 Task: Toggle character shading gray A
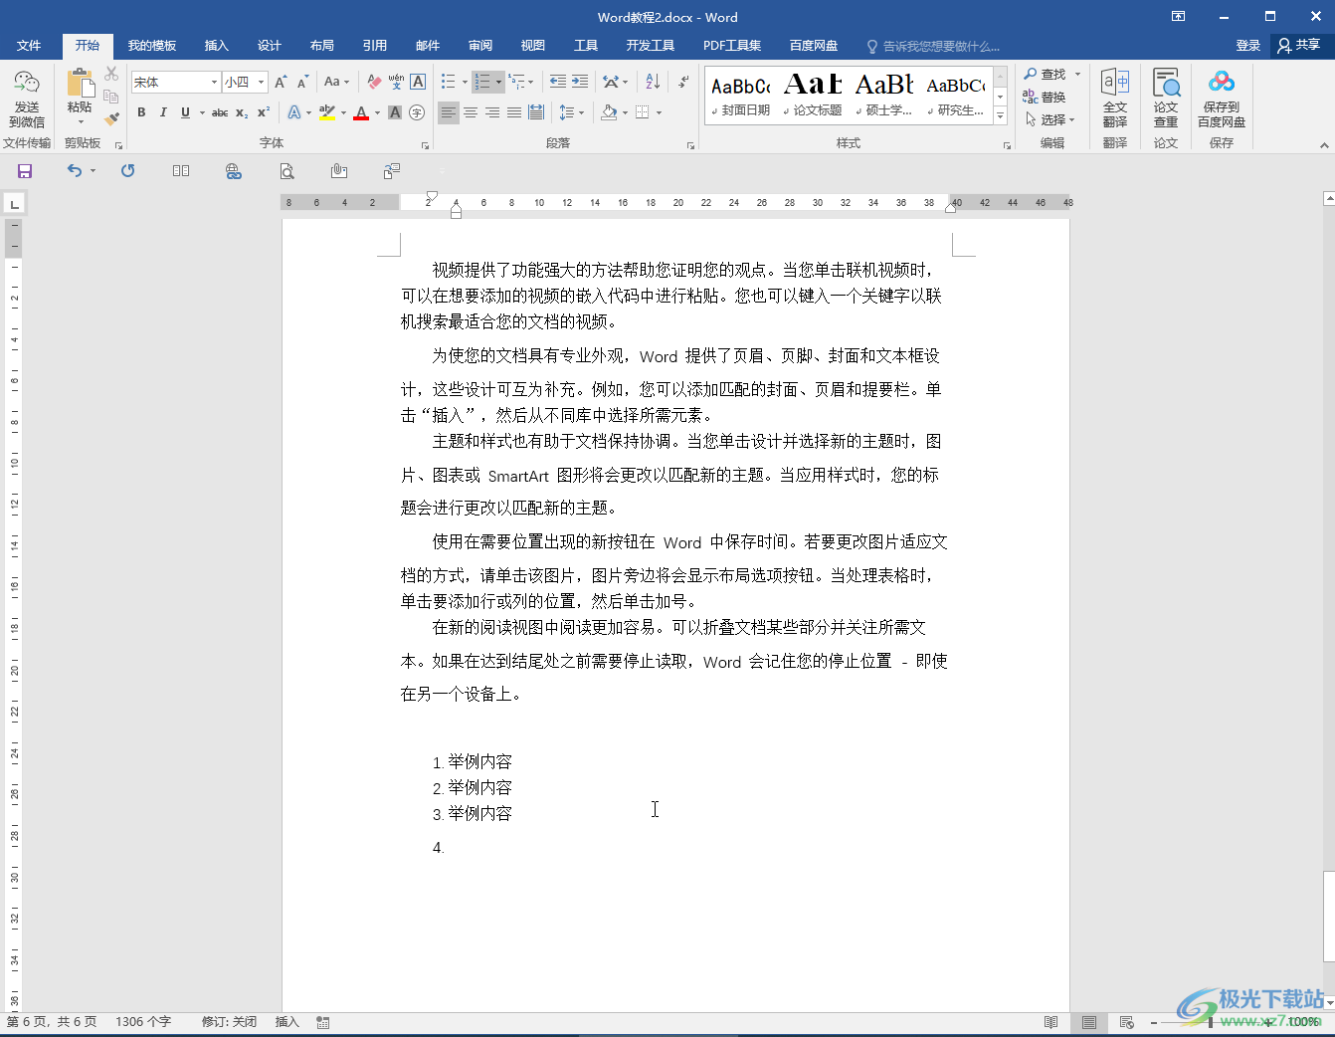click(x=395, y=112)
